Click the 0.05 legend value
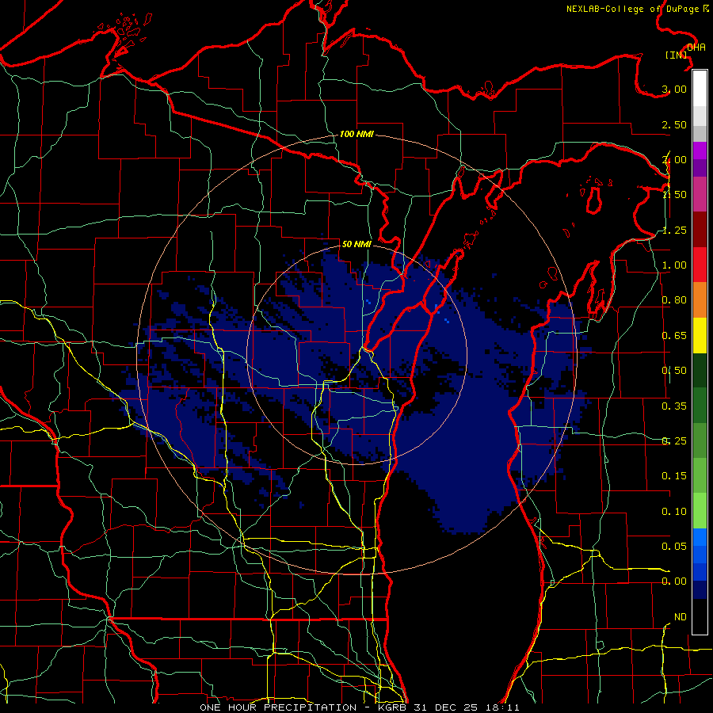The width and height of the screenshot is (713, 713). click(674, 547)
